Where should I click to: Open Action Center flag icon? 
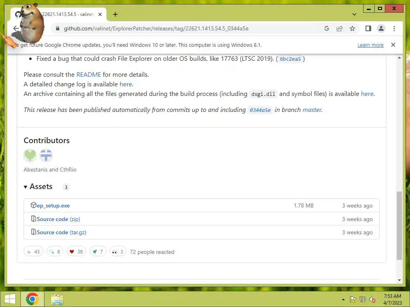point(353,299)
